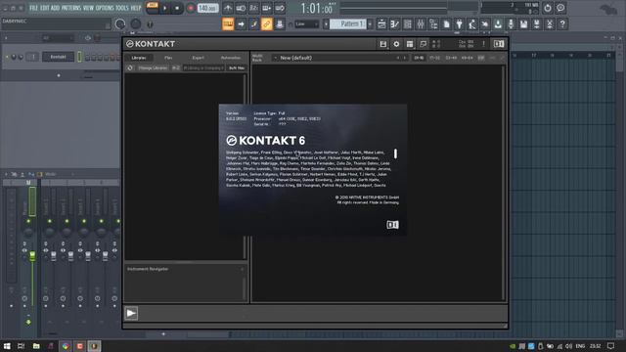Open the FL Studio piano roll
The height and width of the screenshot is (352, 626).
pyautogui.click(x=394, y=24)
